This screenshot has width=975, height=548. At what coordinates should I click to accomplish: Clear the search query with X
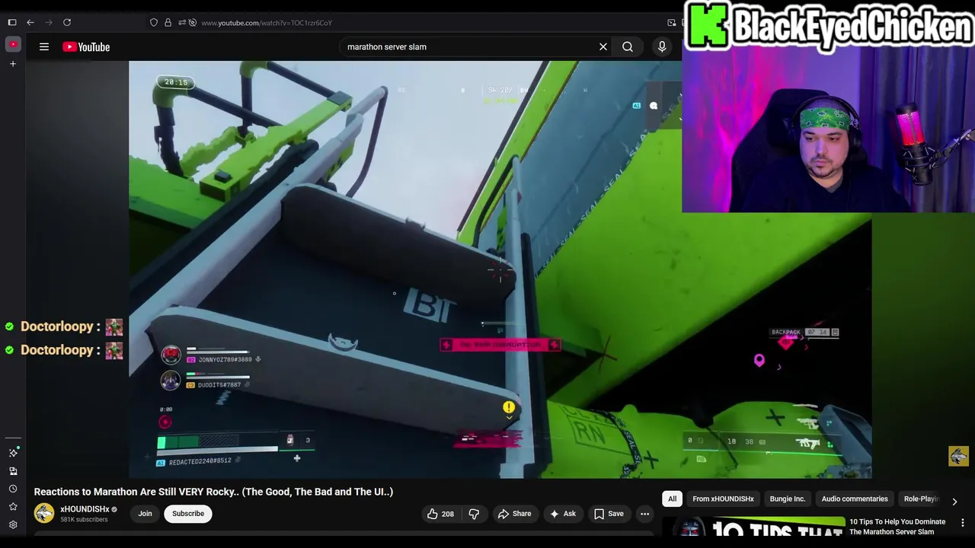pos(603,47)
